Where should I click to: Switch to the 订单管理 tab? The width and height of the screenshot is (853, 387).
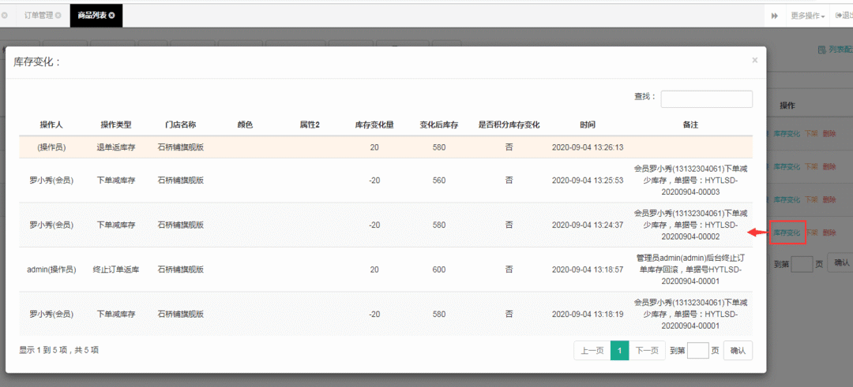click(39, 16)
